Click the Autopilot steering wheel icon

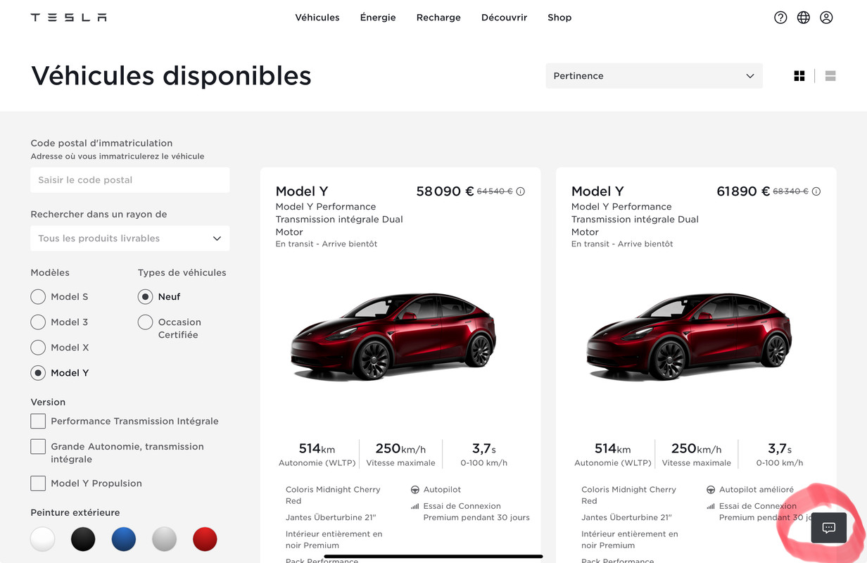point(415,490)
